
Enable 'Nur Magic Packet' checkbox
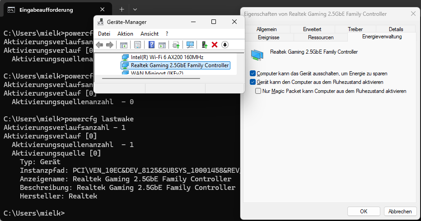coord(258,91)
